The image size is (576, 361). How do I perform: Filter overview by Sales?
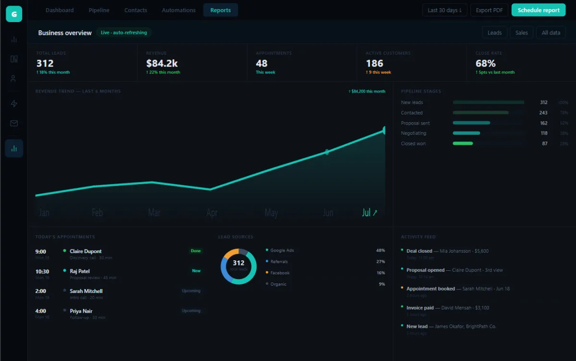[x=522, y=33]
